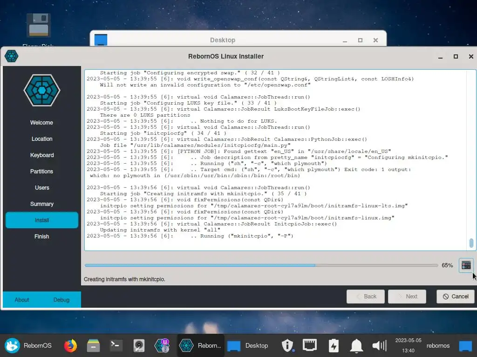Switch to the Desktop taskbar entry

tap(248, 345)
